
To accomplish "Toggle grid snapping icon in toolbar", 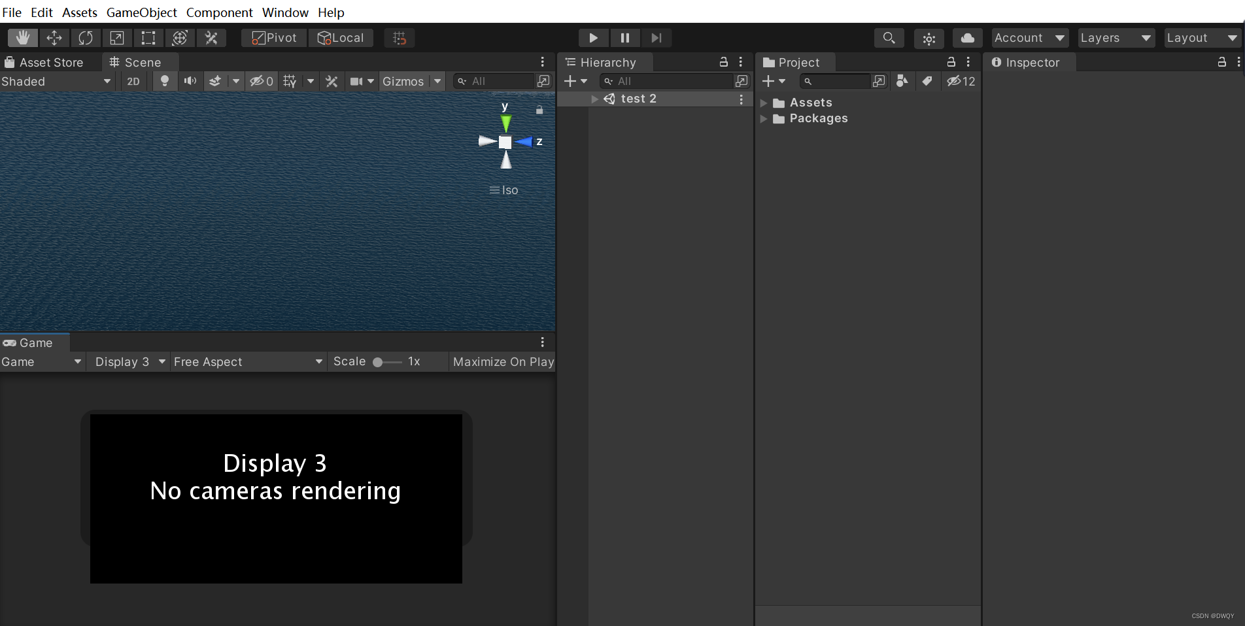I will [x=400, y=38].
